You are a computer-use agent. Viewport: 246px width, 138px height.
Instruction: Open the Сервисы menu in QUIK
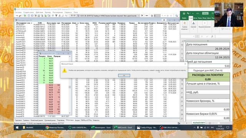(68, 12)
